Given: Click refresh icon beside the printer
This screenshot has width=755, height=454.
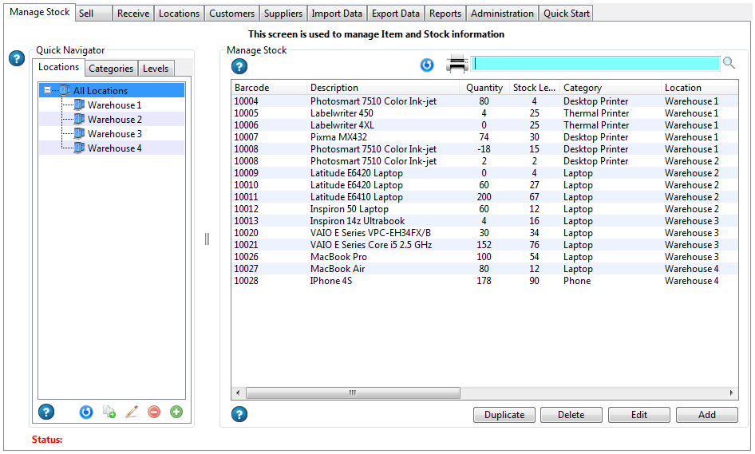Looking at the screenshot, I should (427, 65).
